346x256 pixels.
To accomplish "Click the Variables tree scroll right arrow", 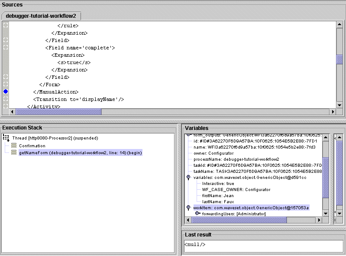I will click(x=319, y=220).
